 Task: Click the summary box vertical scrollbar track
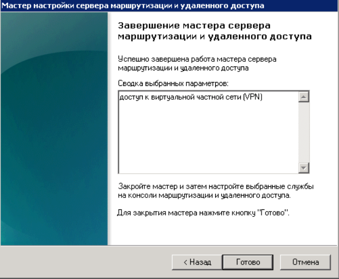tap(304, 133)
